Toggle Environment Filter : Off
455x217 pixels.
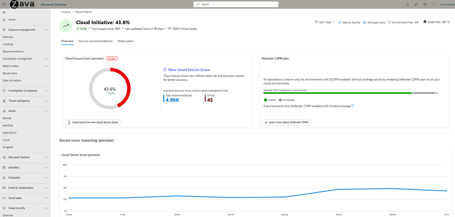point(403,22)
